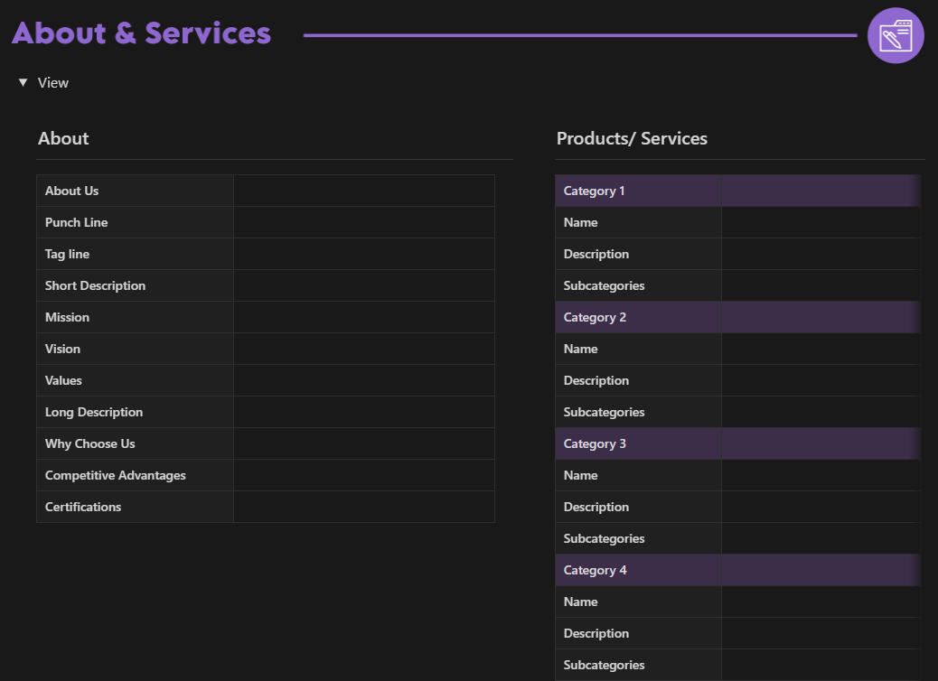Screen dimensions: 938x681
Task: Click the About section heading
Action: (63, 138)
